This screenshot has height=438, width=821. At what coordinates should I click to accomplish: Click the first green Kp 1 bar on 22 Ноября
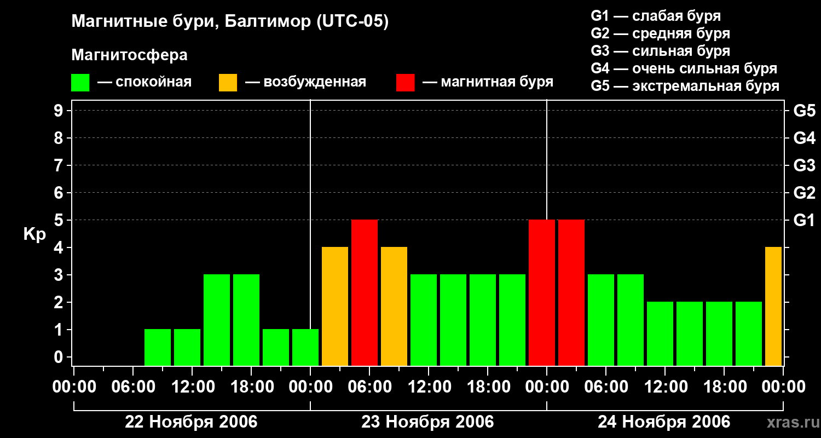click(158, 348)
